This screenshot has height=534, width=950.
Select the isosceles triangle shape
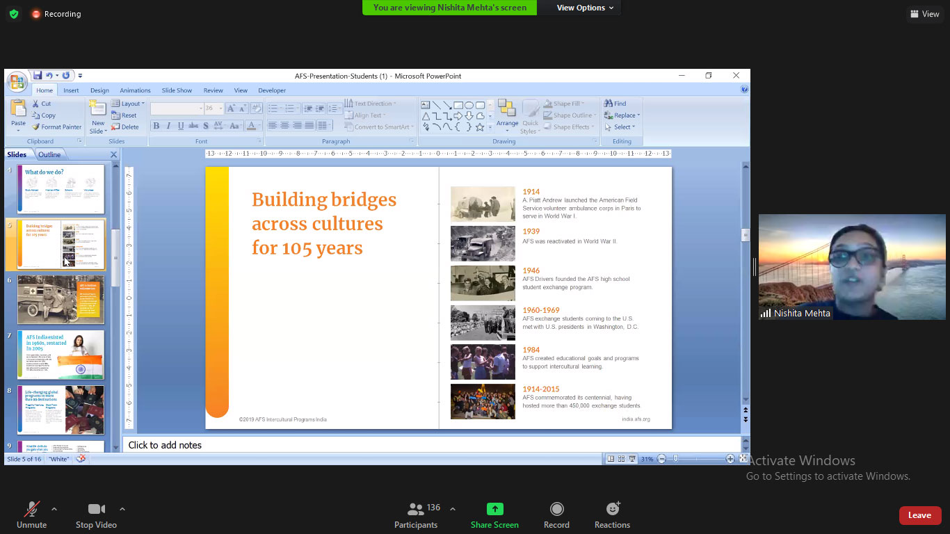(425, 116)
